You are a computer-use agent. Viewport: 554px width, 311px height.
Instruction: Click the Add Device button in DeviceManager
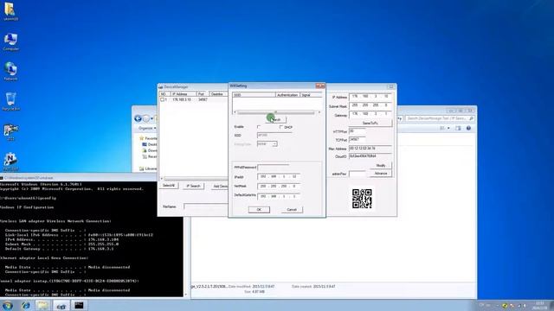220,186
